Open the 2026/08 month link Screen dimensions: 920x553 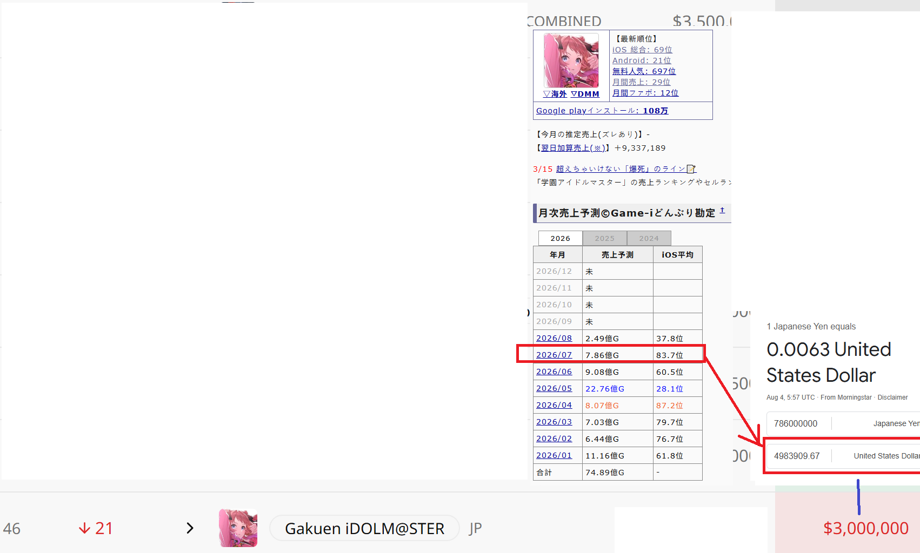[554, 338]
